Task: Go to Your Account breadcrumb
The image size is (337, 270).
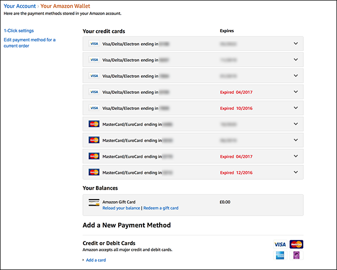Action: (20, 6)
